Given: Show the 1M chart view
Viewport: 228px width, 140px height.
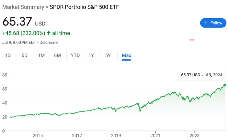Looking at the screenshot, I should point(41,55).
